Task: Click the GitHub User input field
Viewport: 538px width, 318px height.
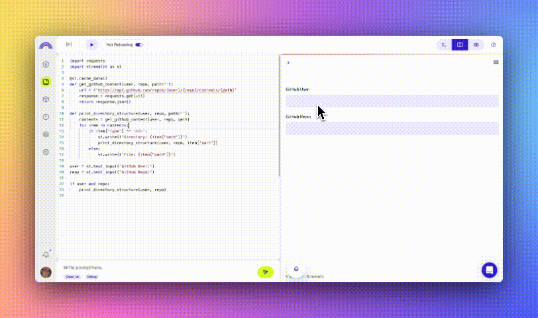Action: [392, 101]
